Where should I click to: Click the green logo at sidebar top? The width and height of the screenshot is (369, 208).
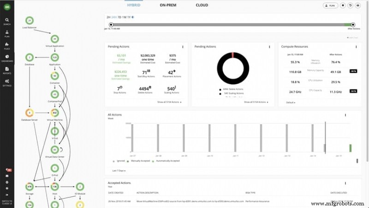click(x=7, y=7)
